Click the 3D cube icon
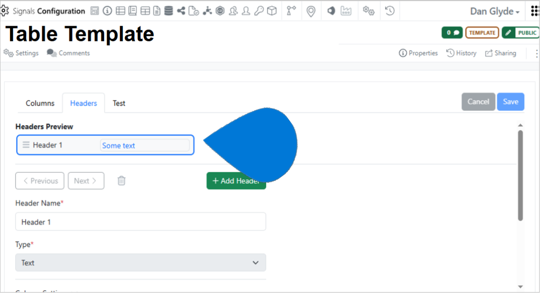Screen dimensions: 540x293 coord(272,11)
